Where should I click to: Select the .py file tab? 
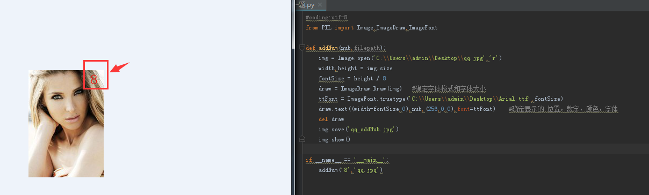pos(311,5)
